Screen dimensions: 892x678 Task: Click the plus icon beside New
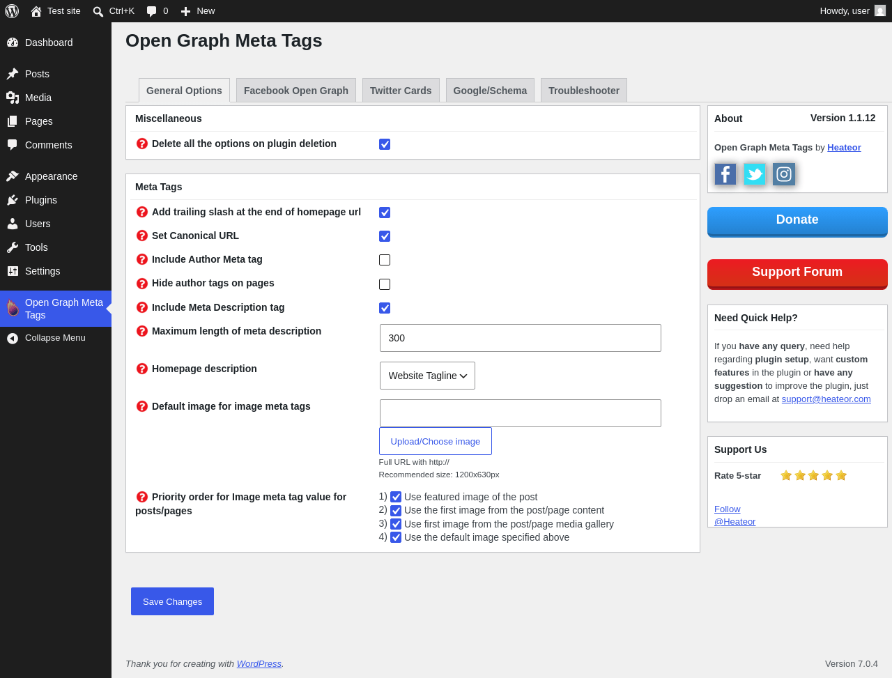185,11
